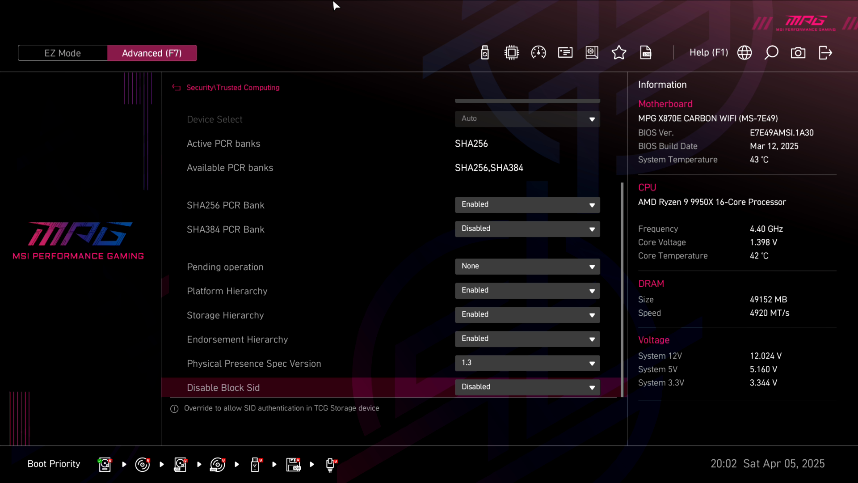The height and width of the screenshot is (483, 858).
Task: Click Help (F1) button
Action: [x=708, y=53]
